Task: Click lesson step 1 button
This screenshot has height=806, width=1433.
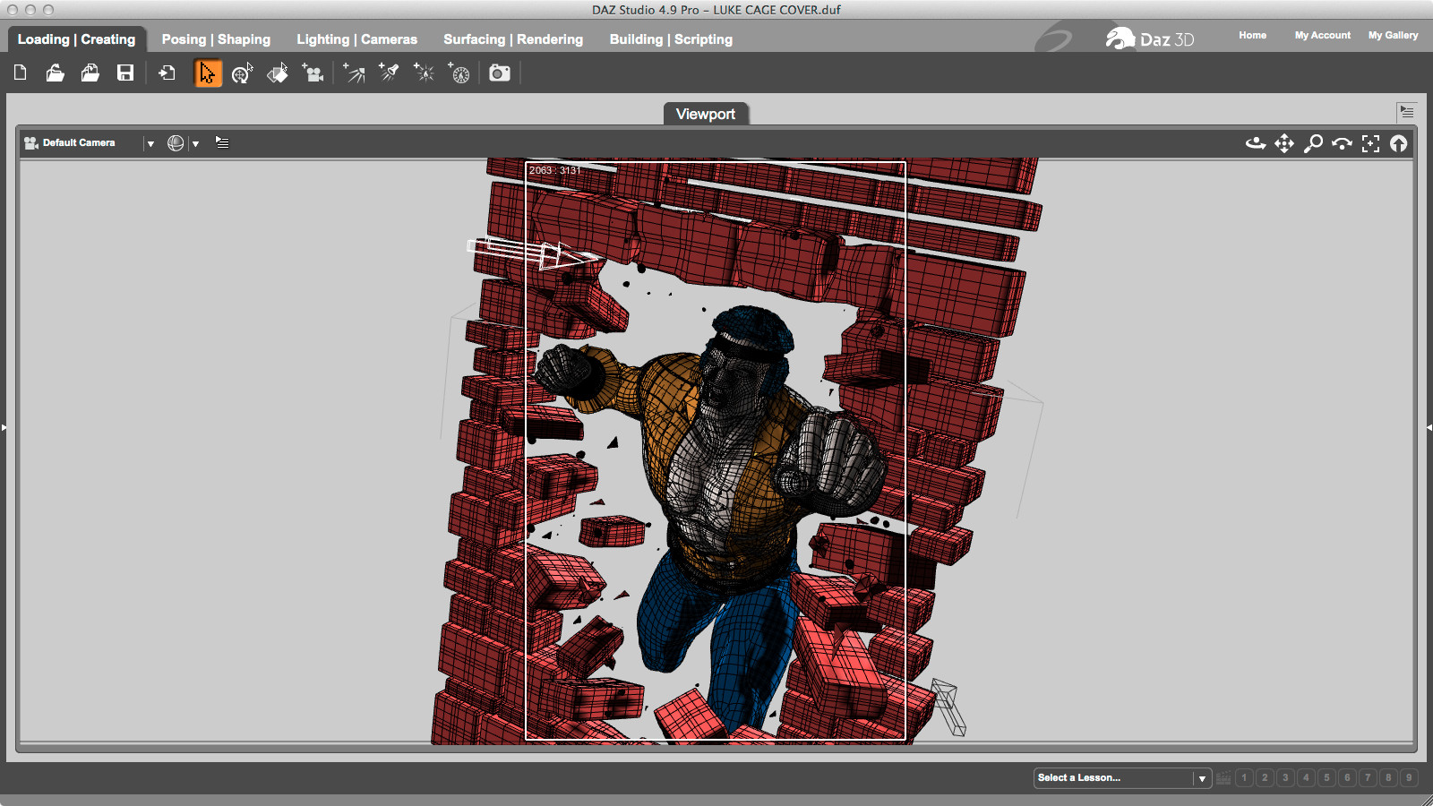Action: click(1244, 777)
